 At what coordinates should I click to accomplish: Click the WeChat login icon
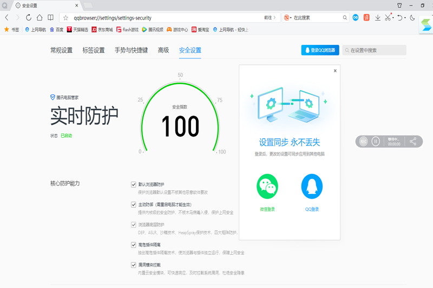pos(267,187)
